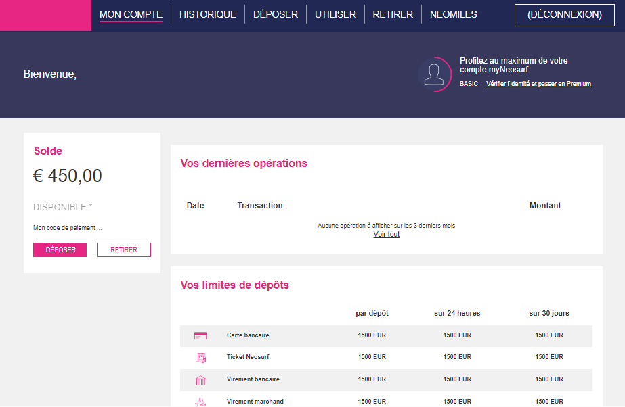Click the Vos limites de dépôts heading
The image size is (625, 407).
pyautogui.click(x=234, y=285)
